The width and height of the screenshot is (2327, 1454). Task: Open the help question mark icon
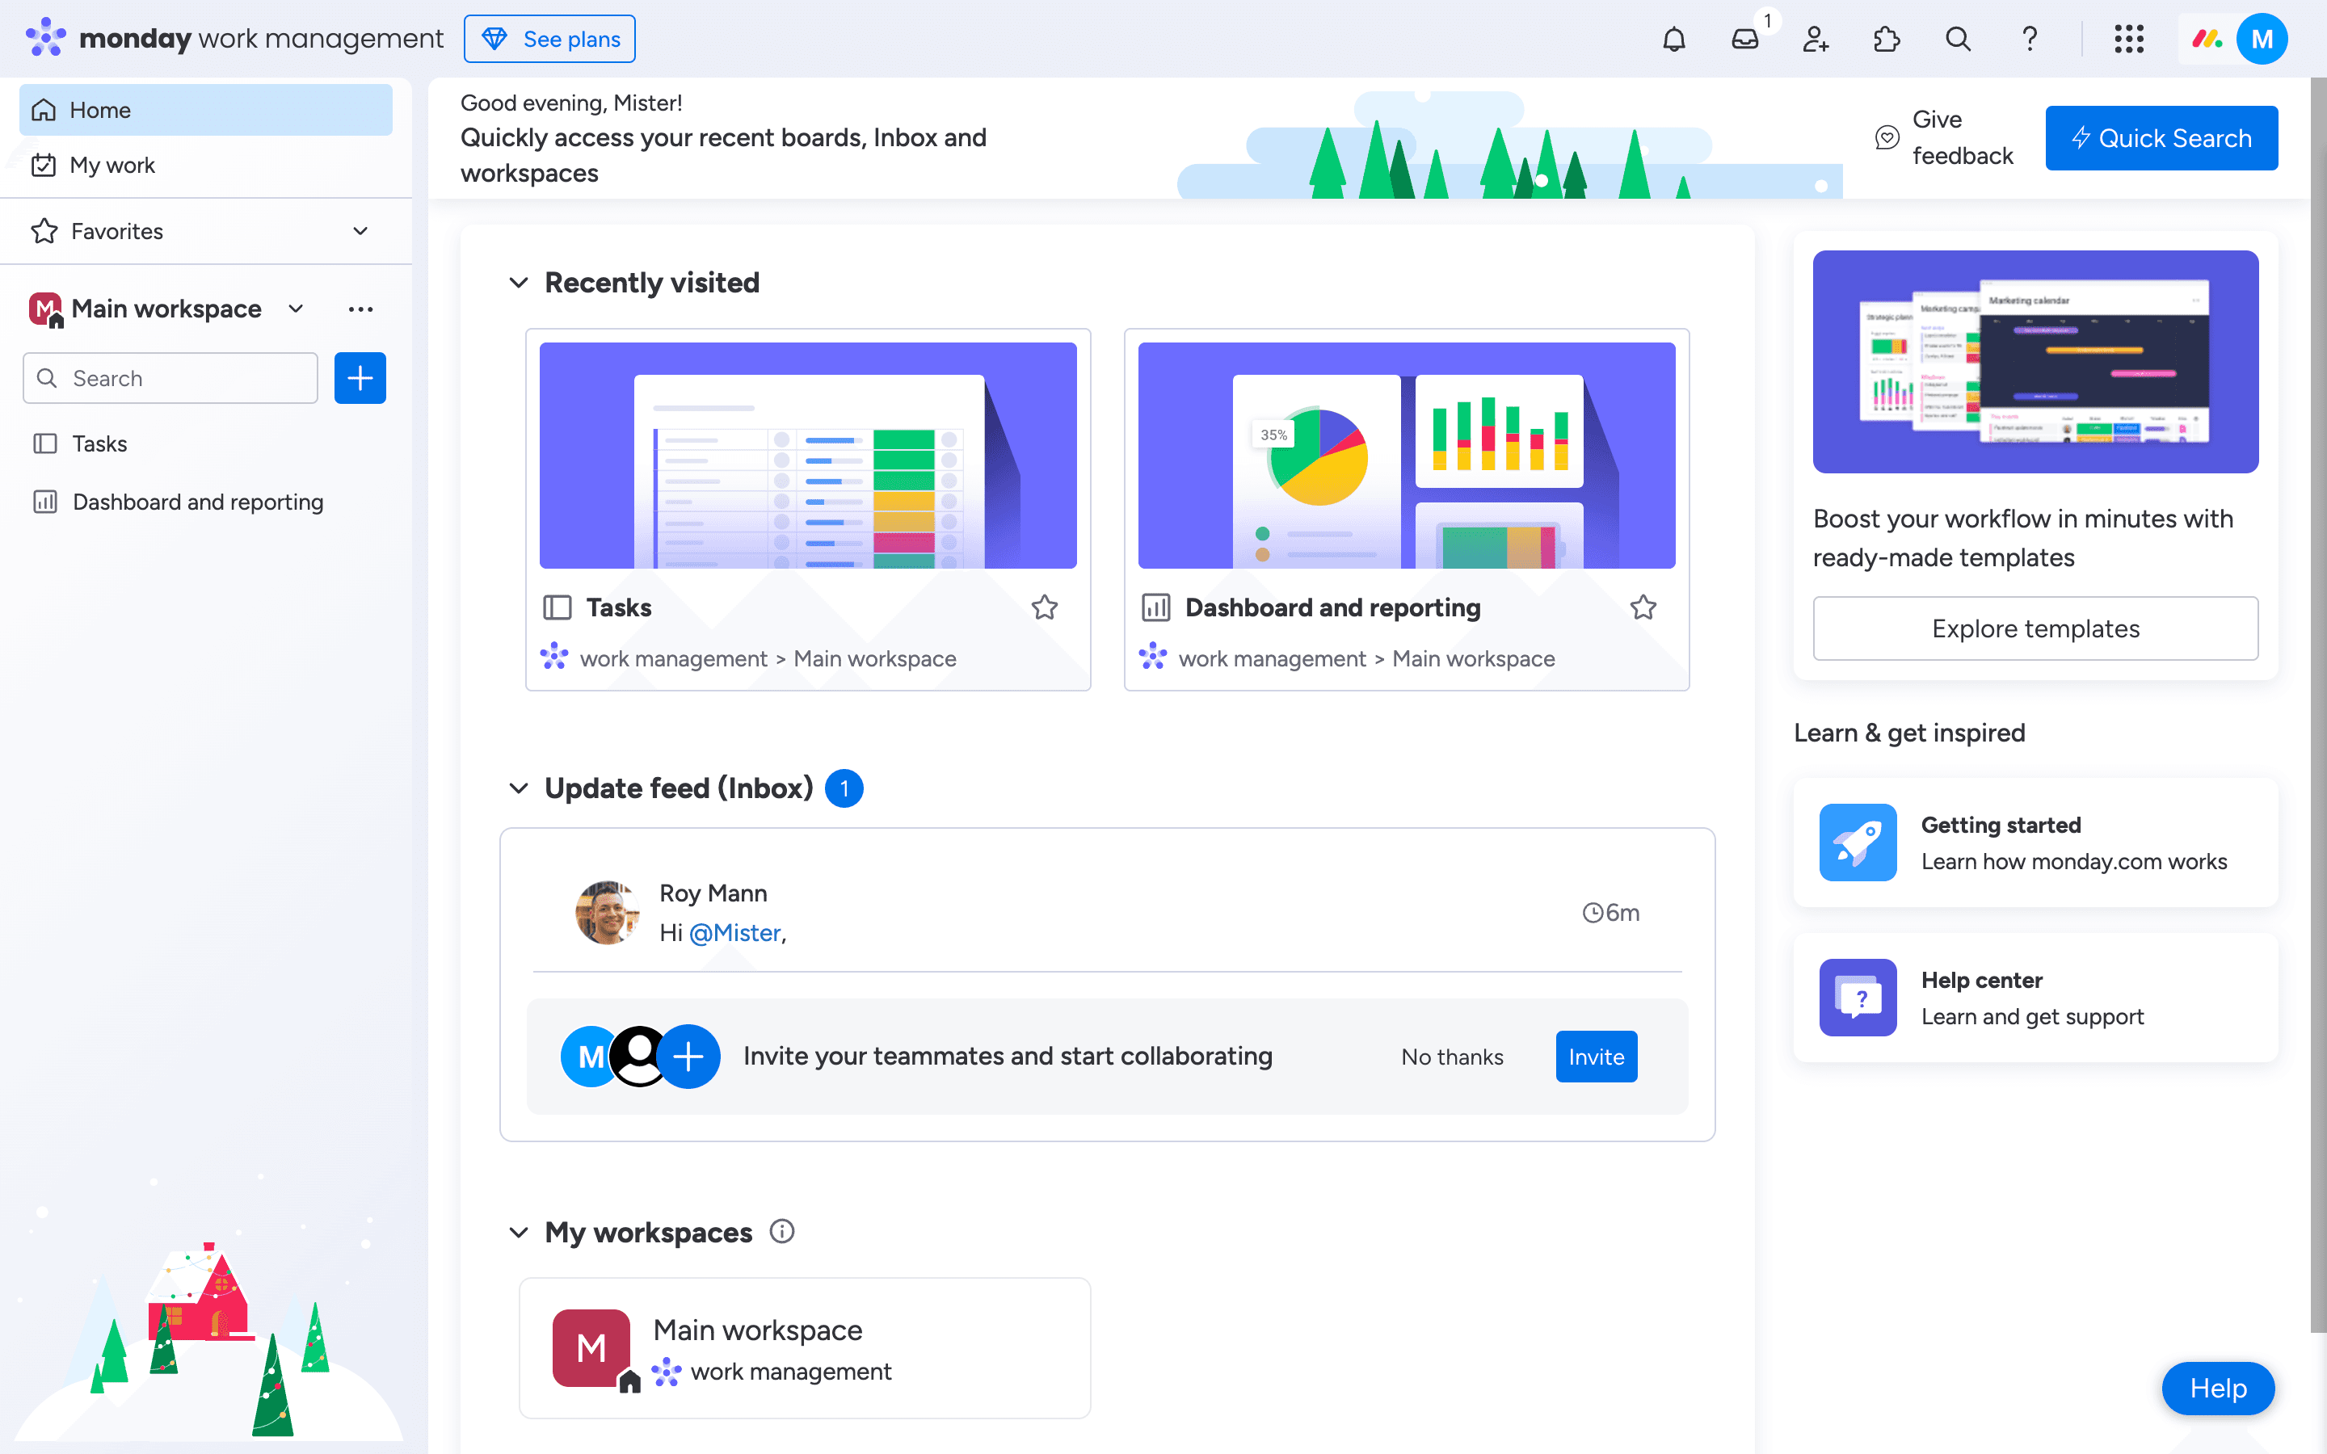(x=2029, y=40)
